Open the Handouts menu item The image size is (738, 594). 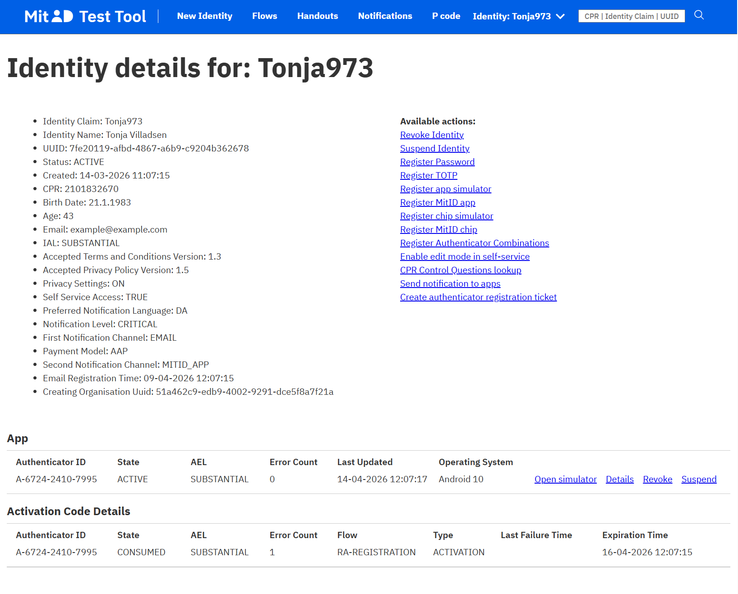click(317, 16)
